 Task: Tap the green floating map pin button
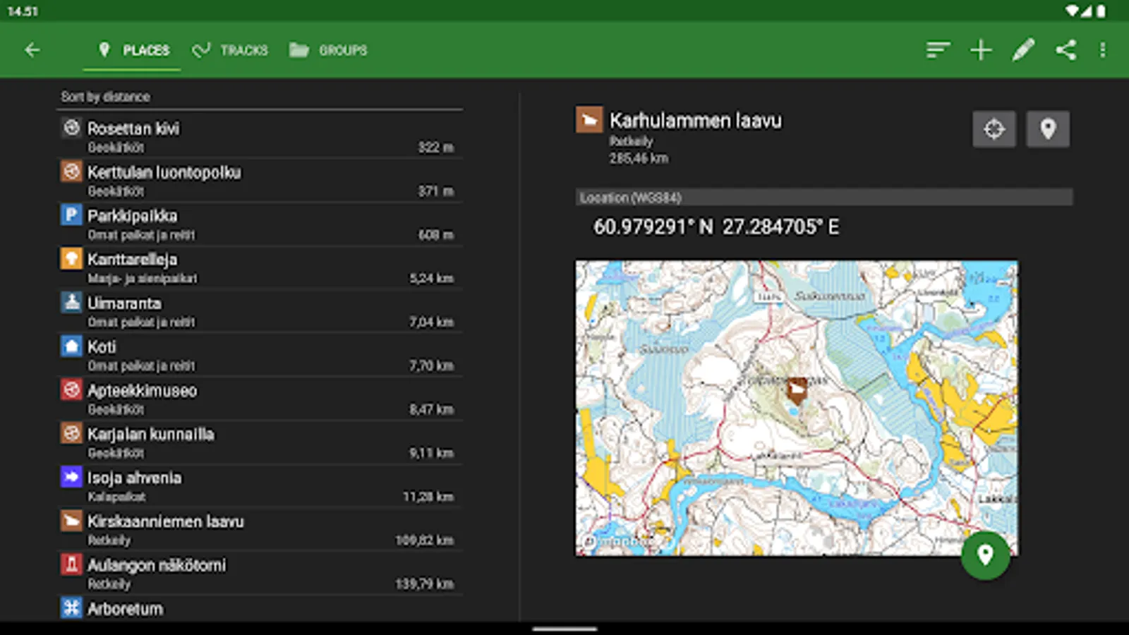[985, 555]
